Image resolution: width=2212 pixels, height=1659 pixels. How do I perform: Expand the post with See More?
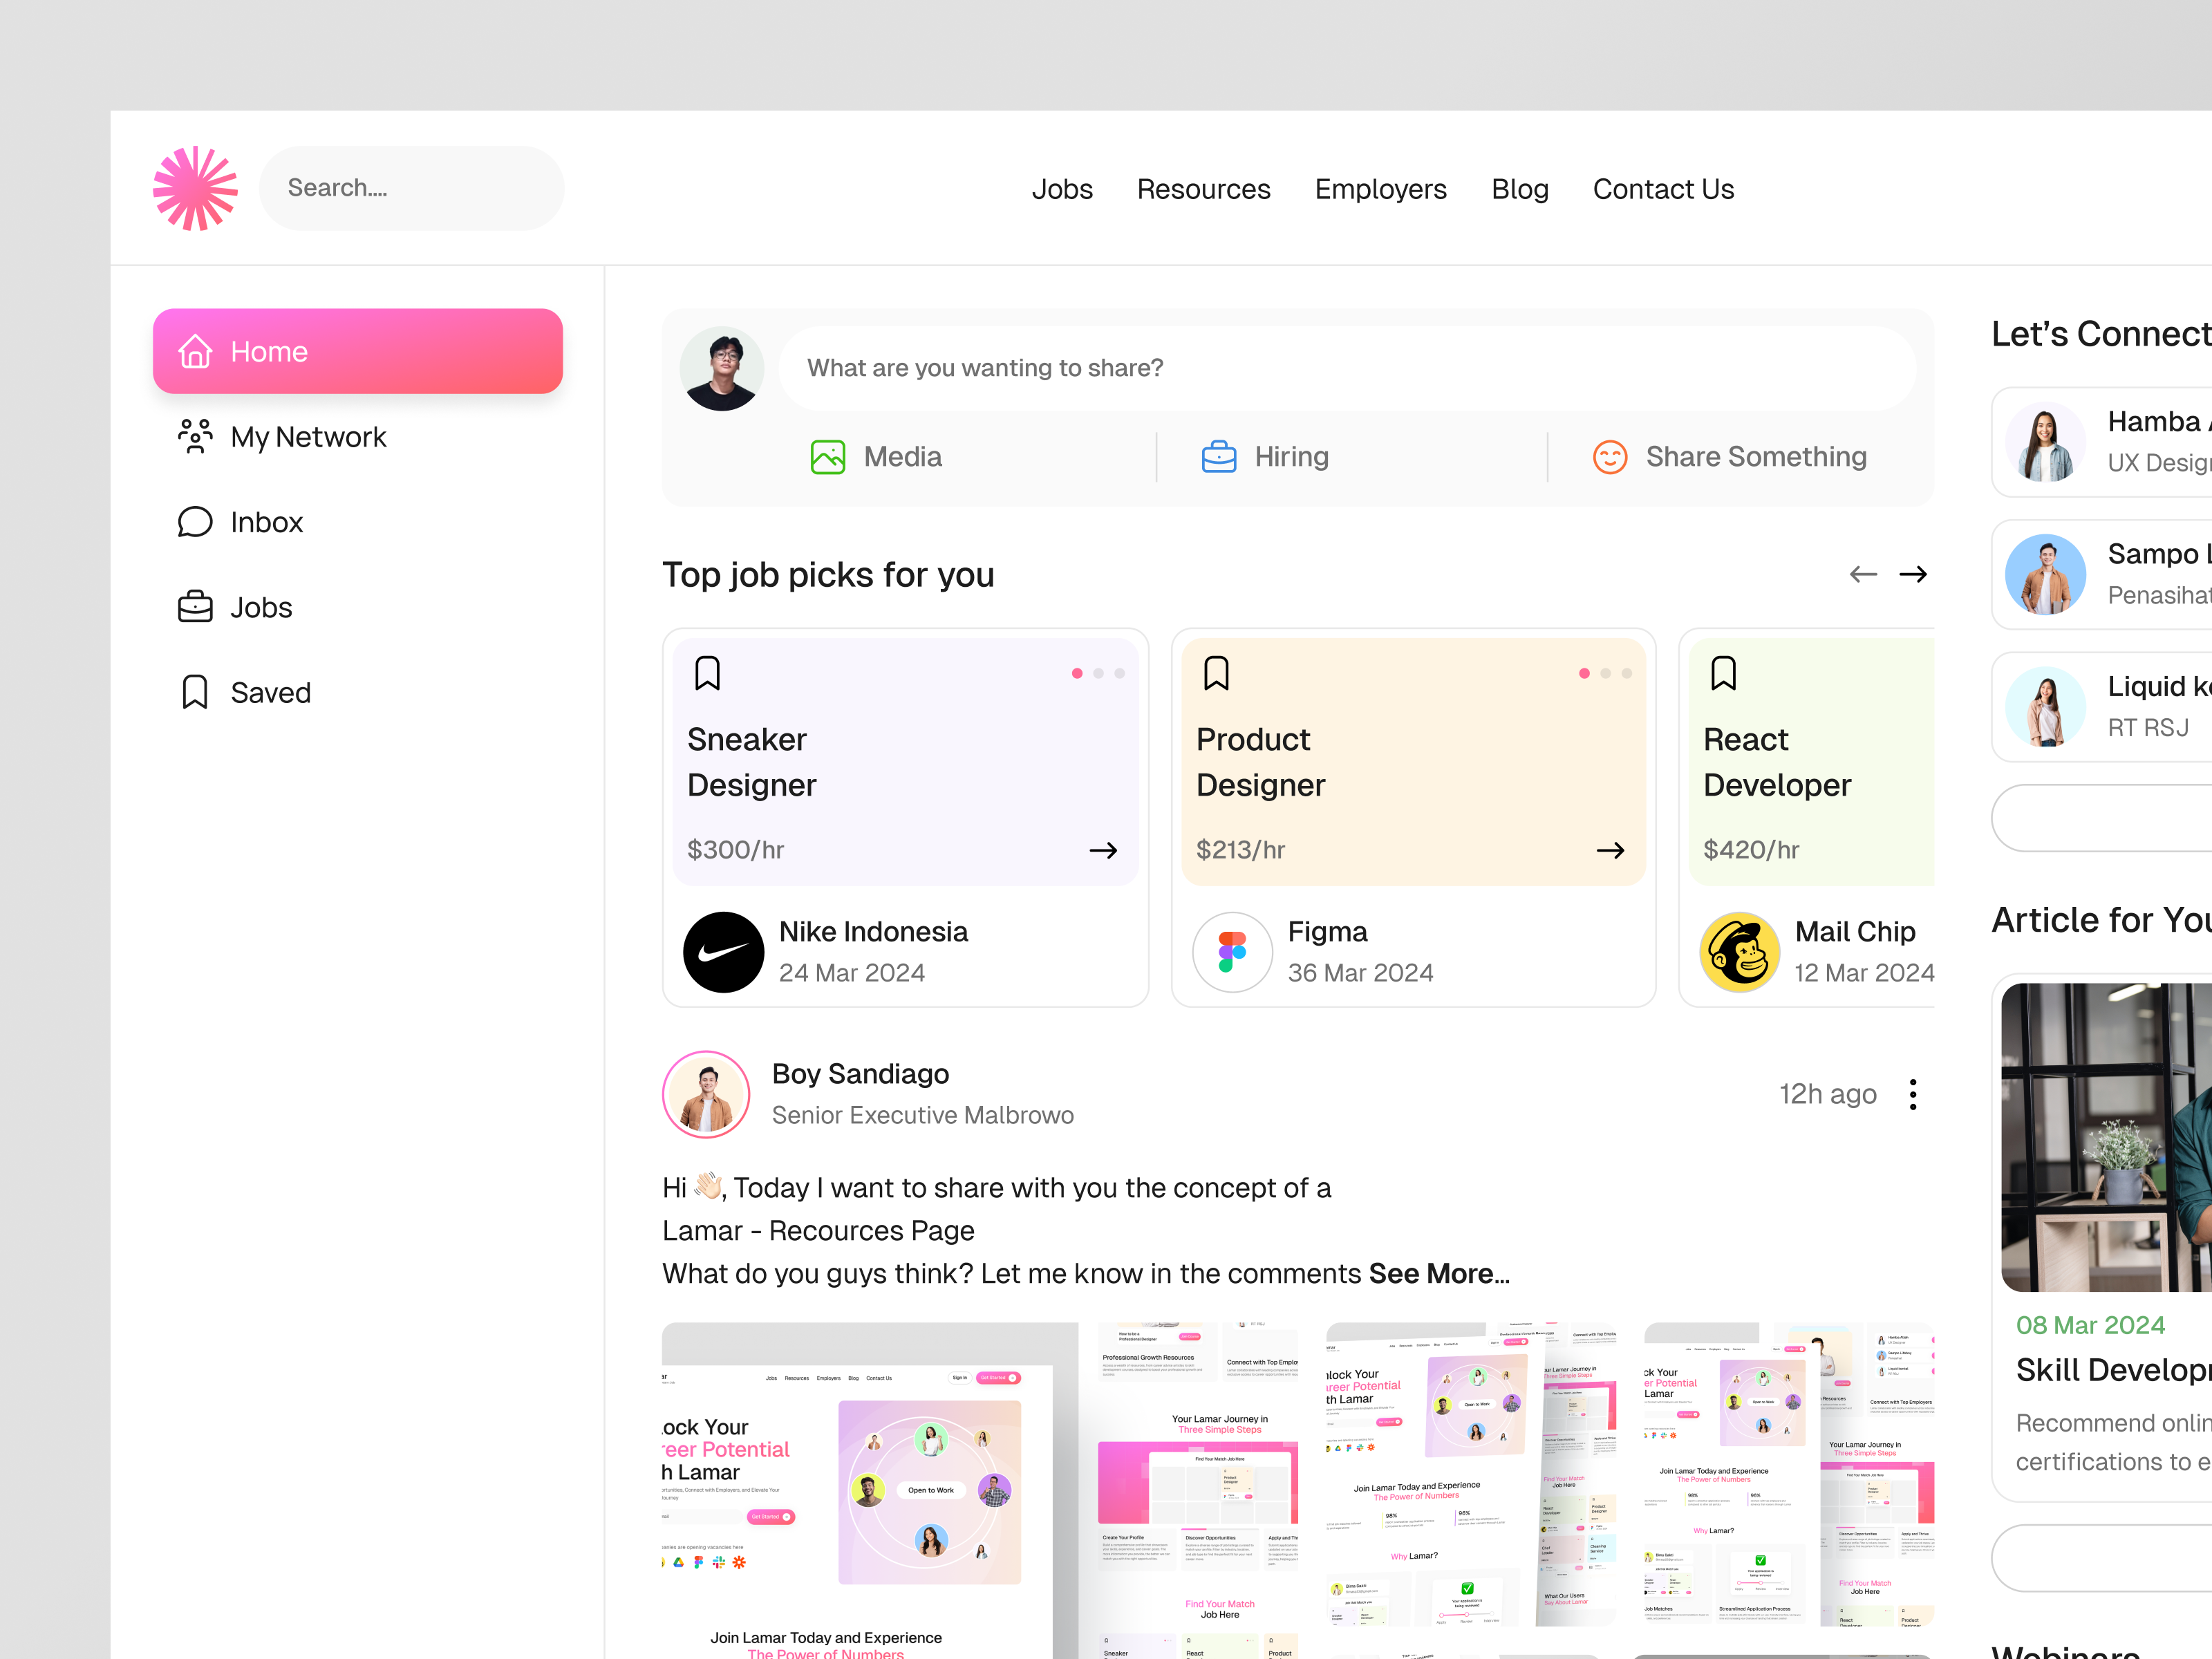[1437, 1273]
